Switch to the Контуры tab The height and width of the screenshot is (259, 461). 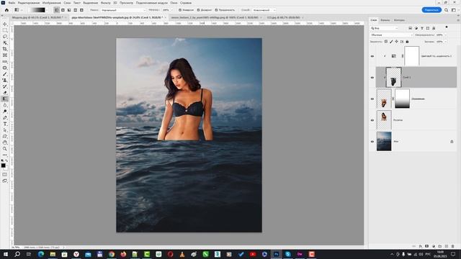[399, 20]
